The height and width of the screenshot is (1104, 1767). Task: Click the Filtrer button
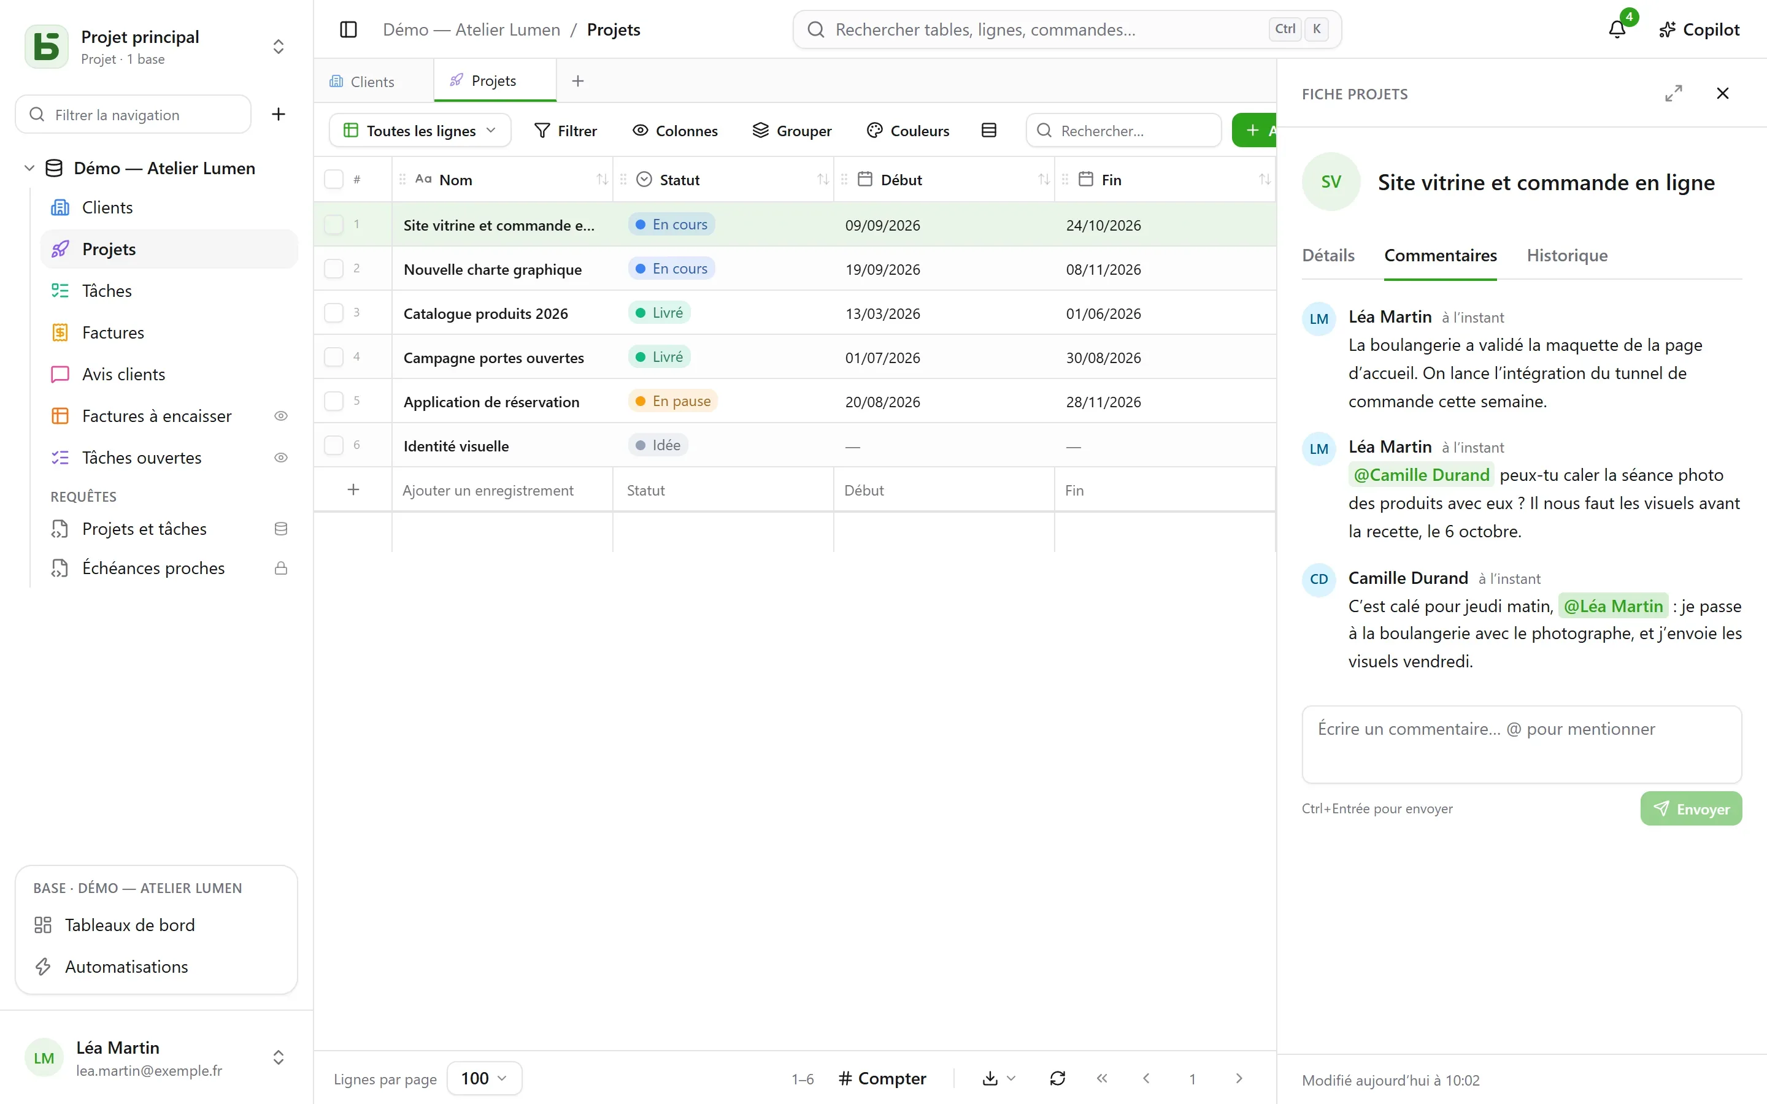click(x=566, y=130)
